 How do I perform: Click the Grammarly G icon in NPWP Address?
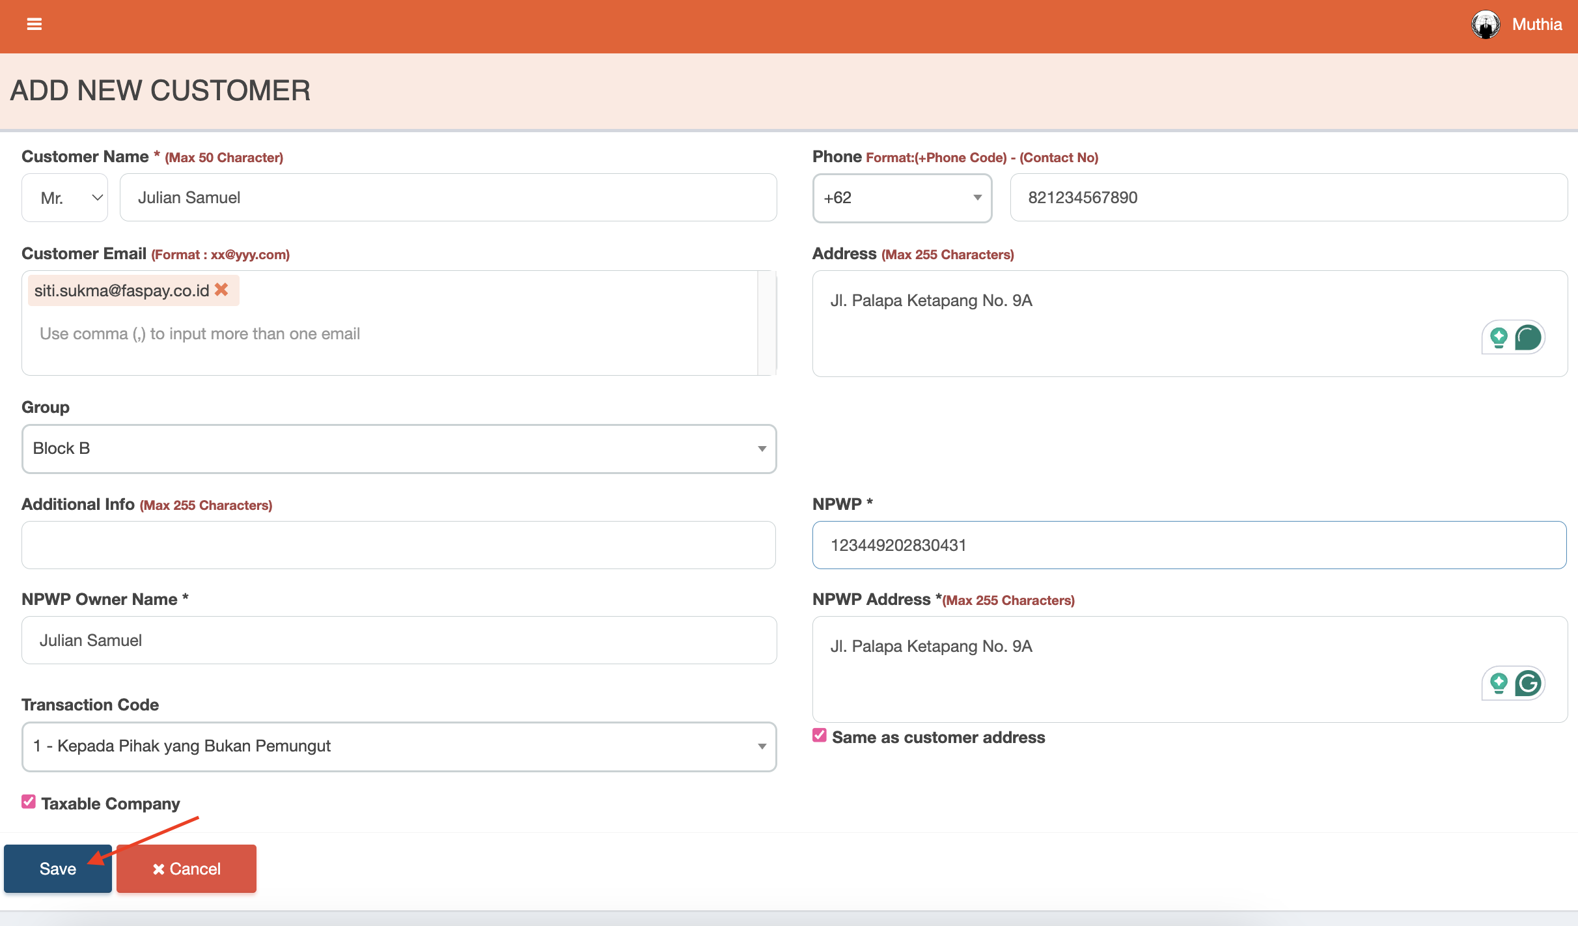point(1528,683)
